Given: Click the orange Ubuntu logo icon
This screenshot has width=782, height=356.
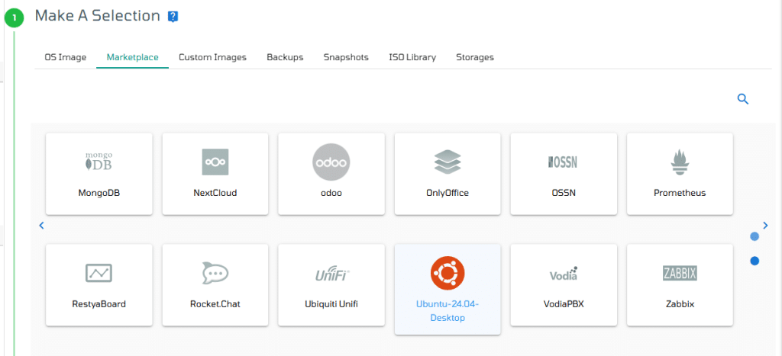Looking at the screenshot, I should pyautogui.click(x=448, y=273).
